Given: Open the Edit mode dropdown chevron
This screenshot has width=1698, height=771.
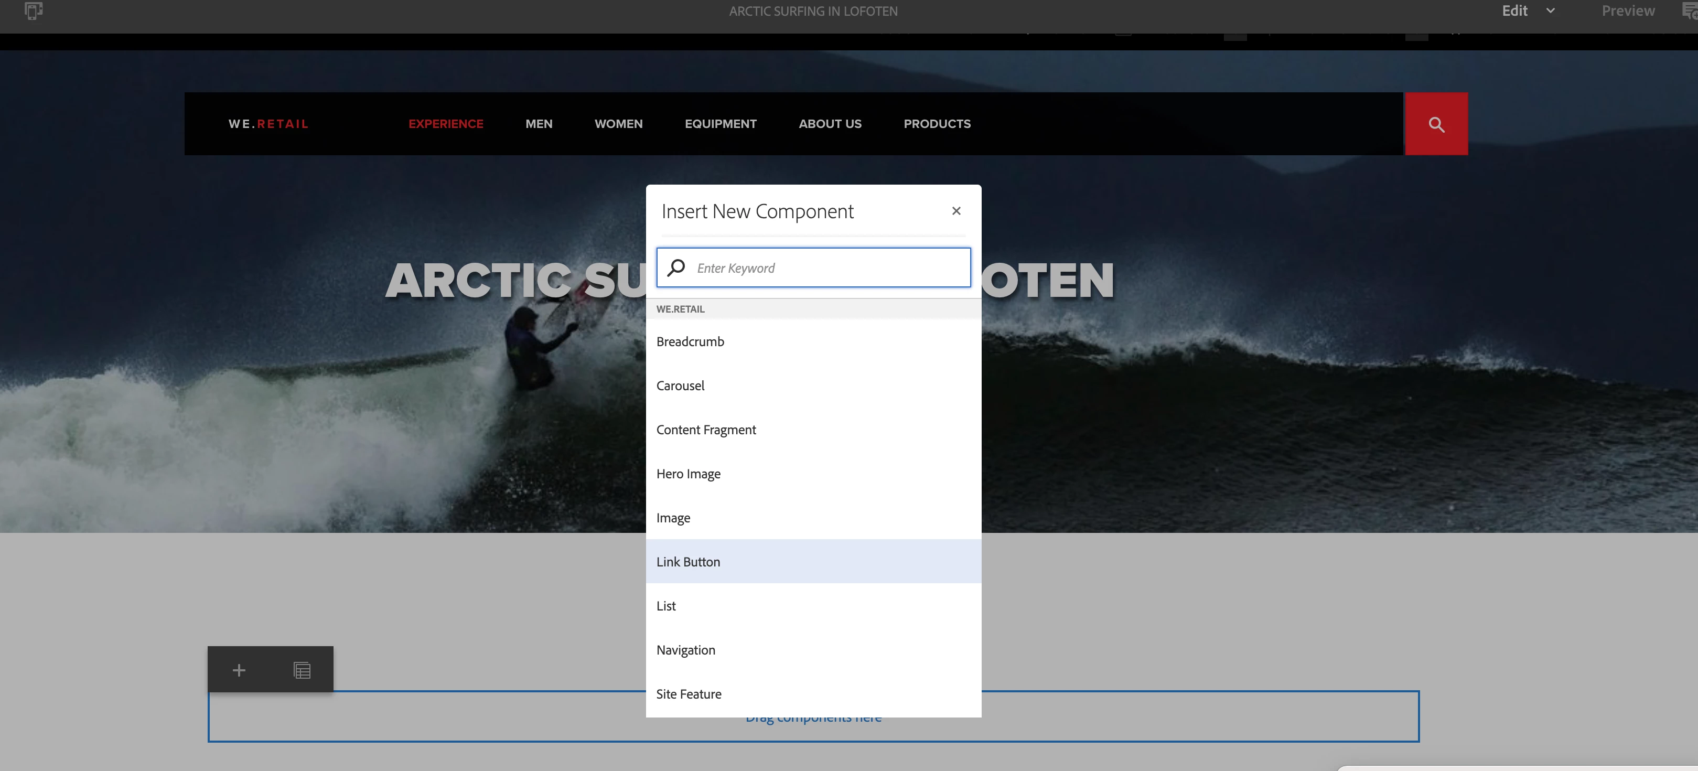Looking at the screenshot, I should tap(1550, 10).
